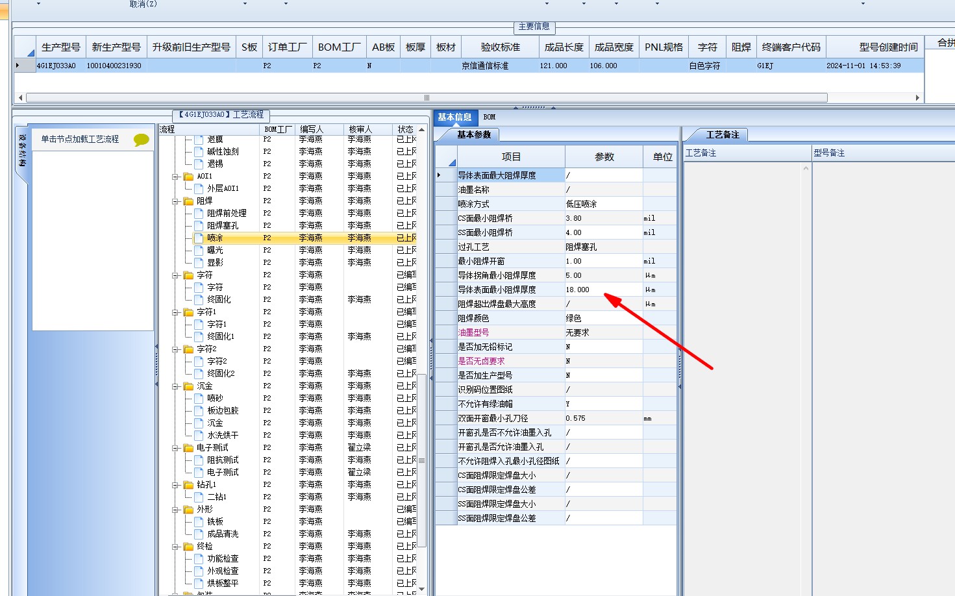This screenshot has height=596, width=955.
Task: Click the document icon beside 显影
Action: (199, 262)
